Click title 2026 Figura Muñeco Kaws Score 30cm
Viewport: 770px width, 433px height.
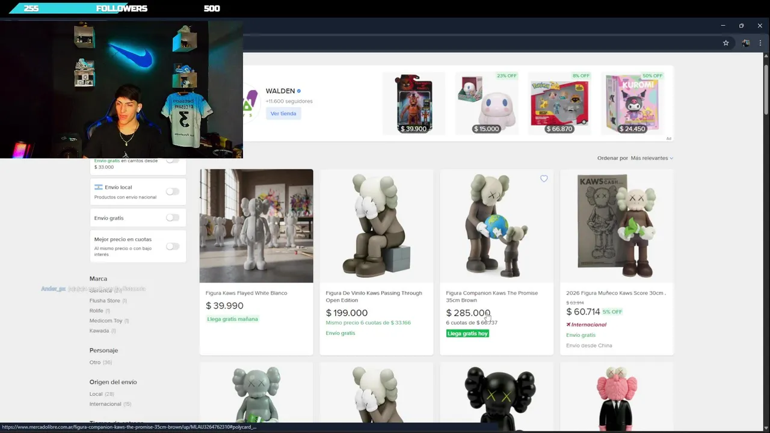point(616,293)
